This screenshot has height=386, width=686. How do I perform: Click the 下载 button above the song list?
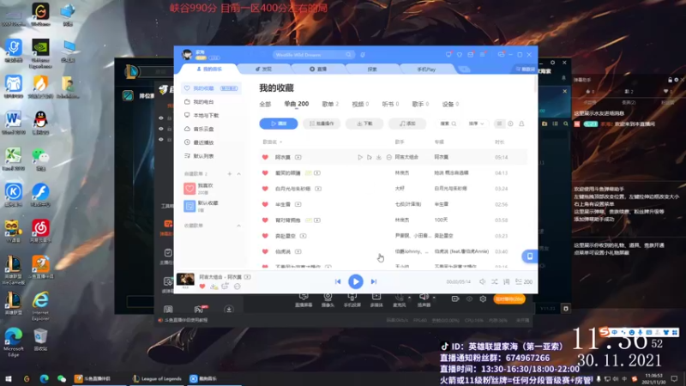coord(364,124)
